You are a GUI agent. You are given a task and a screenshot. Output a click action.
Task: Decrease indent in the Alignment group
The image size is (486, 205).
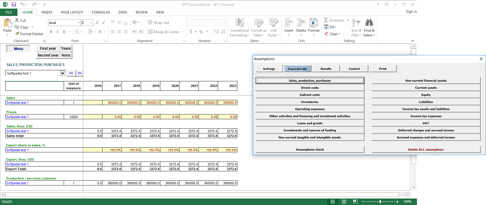[135, 32]
